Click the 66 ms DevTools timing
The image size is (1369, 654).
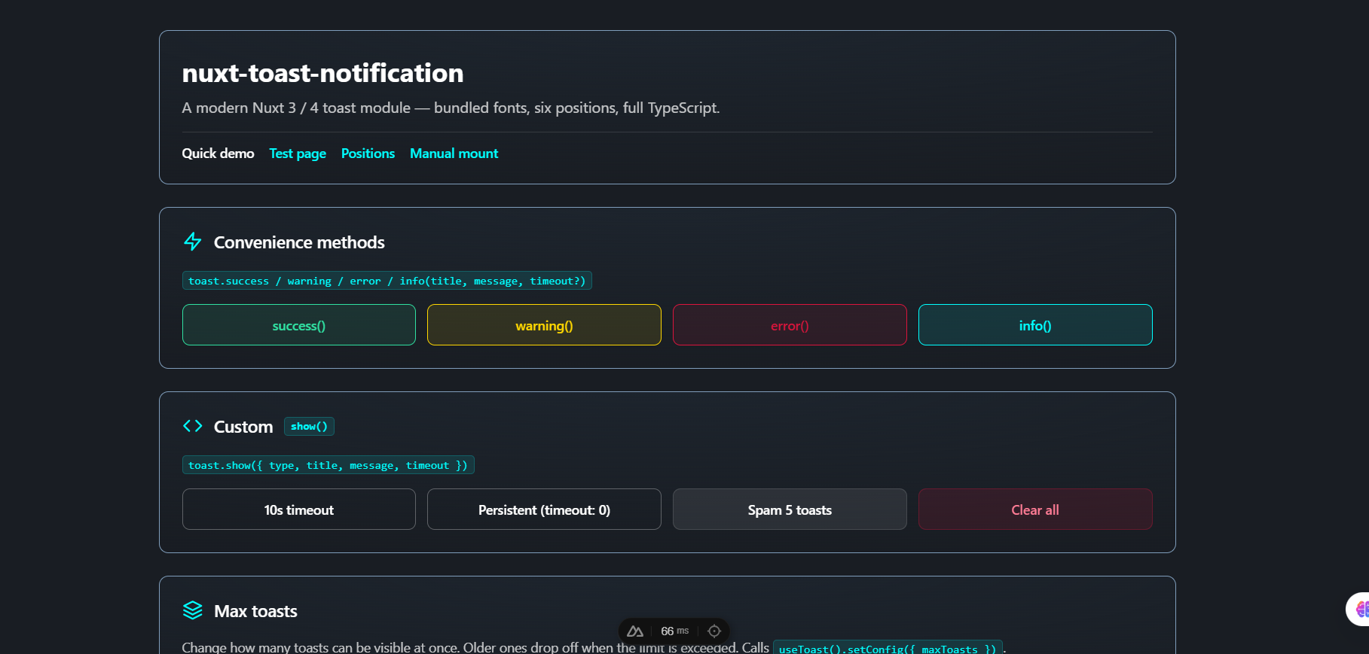pos(674,631)
